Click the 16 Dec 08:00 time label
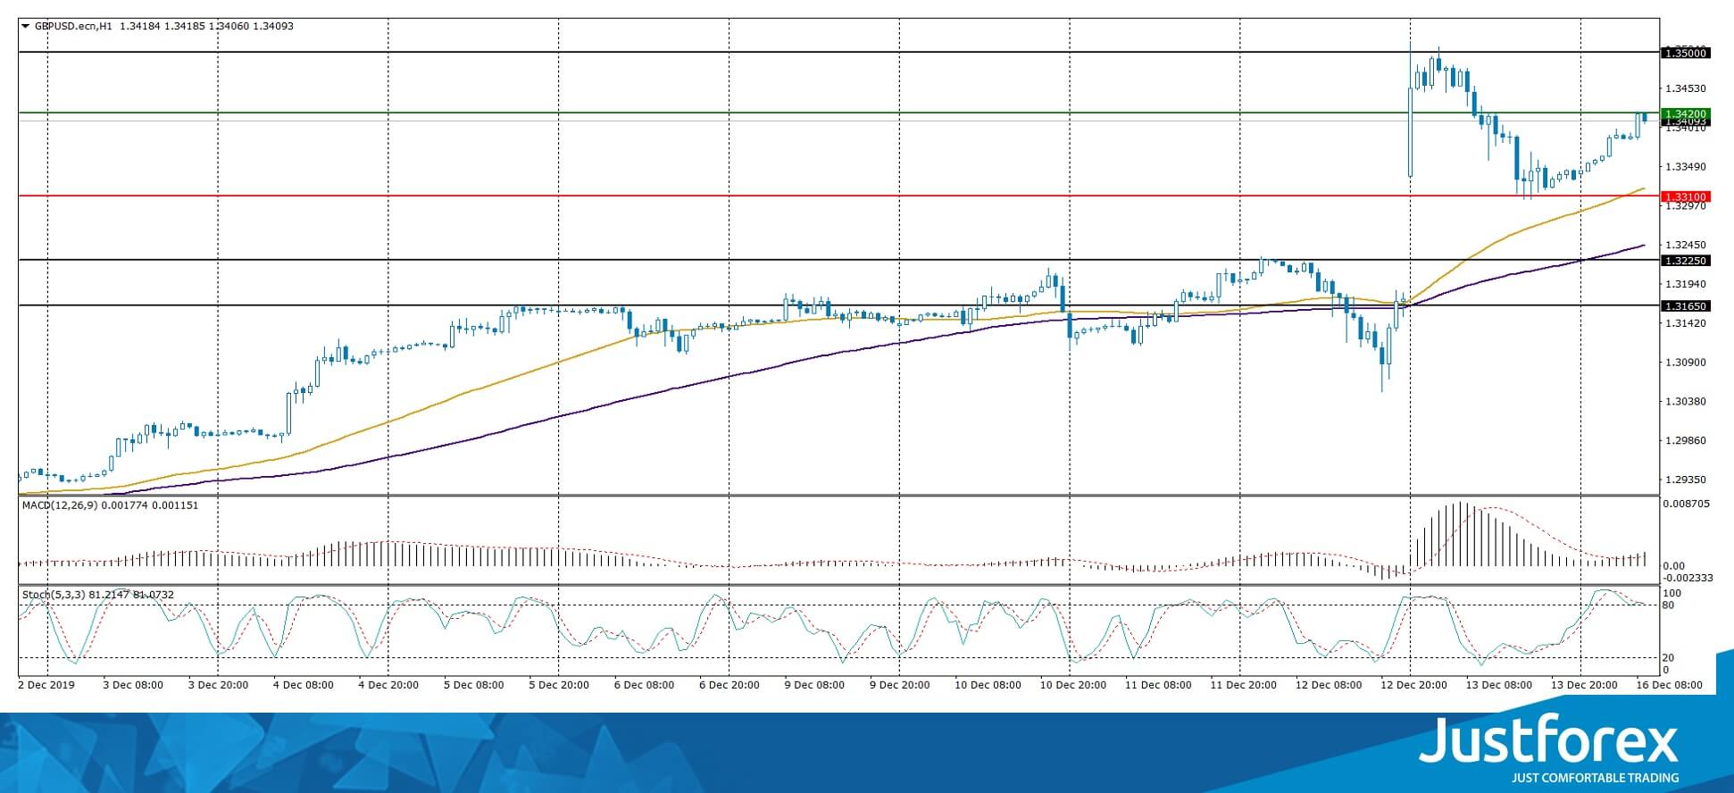This screenshot has height=793, width=1734. click(x=1669, y=686)
